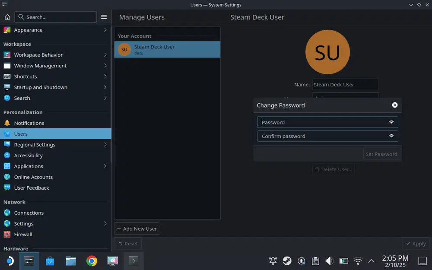This screenshot has width=432, height=270.
Task: Click the User Feedback speech icon
Action: coord(7,187)
